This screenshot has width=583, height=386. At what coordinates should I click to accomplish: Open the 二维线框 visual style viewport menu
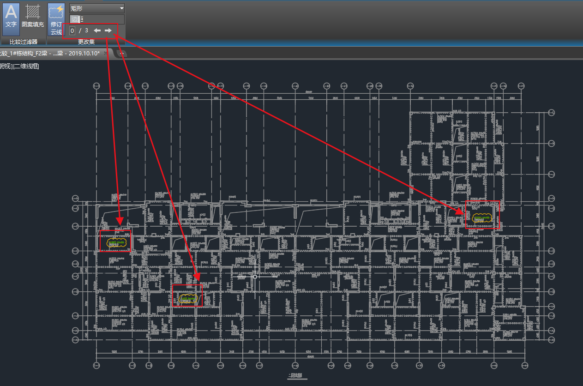coord(26,66)
